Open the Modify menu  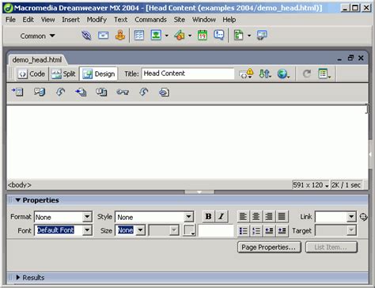[x=97, y=20]
